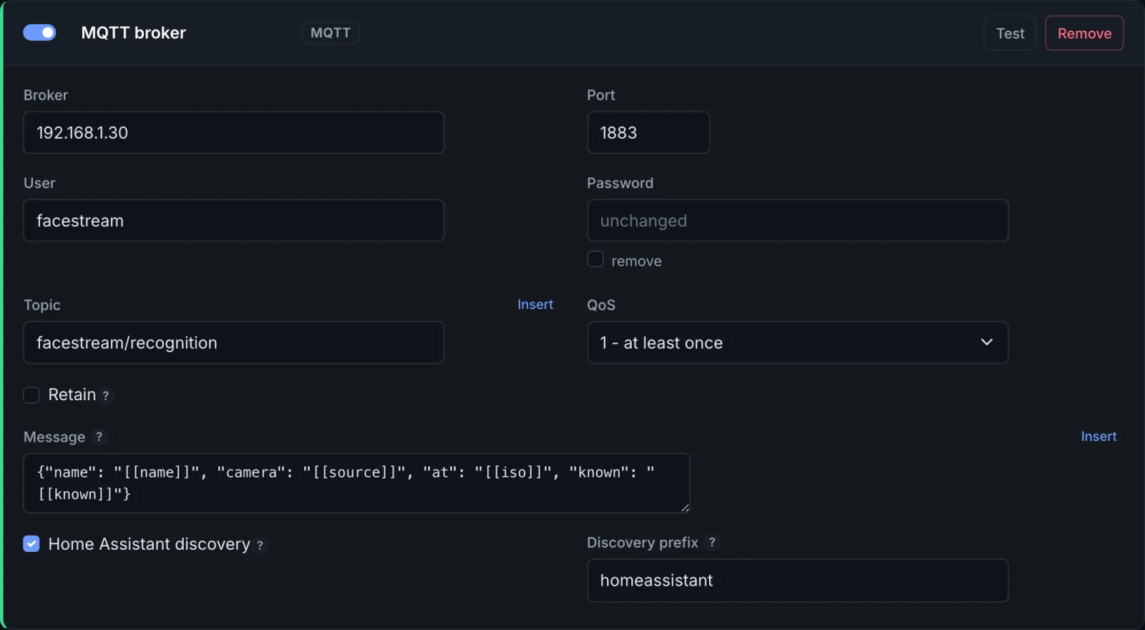Image resolution: width=1145 pixels, height=630 pixels.
Task: Click the Port label
Action: pos(601,95)
